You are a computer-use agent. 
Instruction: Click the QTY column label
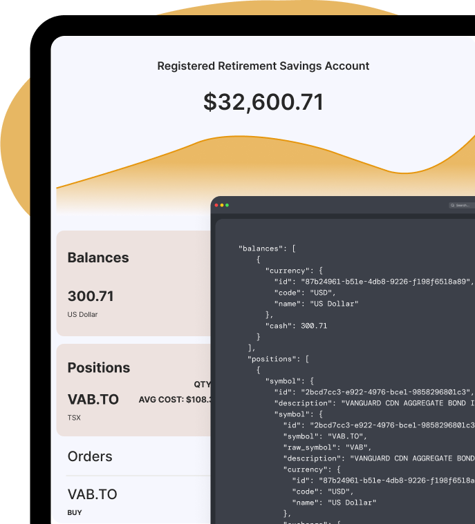pos(202,385)
